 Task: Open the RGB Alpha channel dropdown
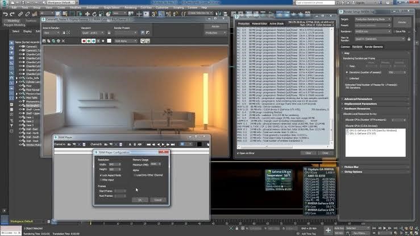[x=126, y=41]
